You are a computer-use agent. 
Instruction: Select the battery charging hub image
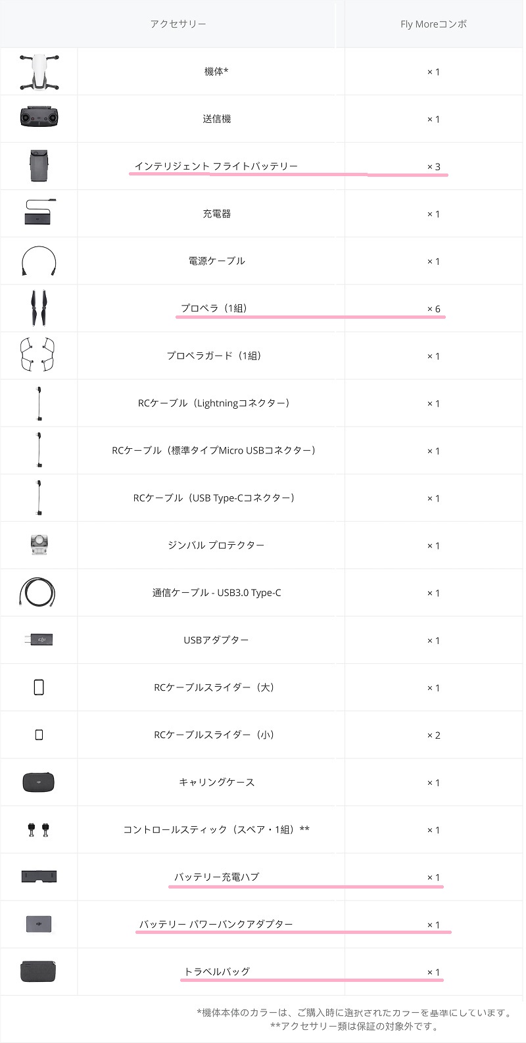tap(39, 877)
